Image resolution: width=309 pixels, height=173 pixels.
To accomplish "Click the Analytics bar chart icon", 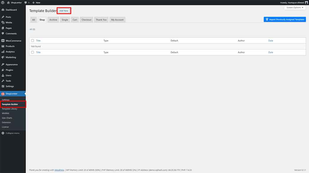I will [x=3, y=52].
